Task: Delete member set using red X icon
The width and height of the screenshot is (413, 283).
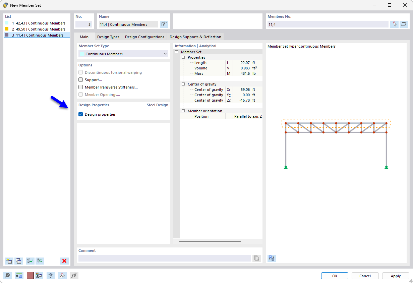Action: (x=64, y=261)
